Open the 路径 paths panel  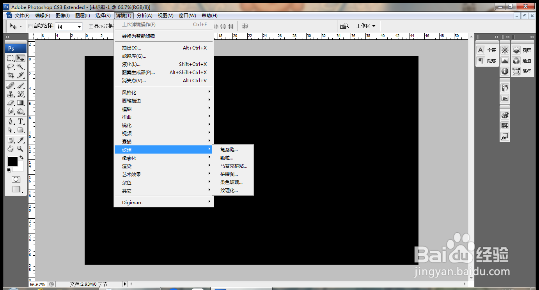pyautogui.click(x=523, y=71)
